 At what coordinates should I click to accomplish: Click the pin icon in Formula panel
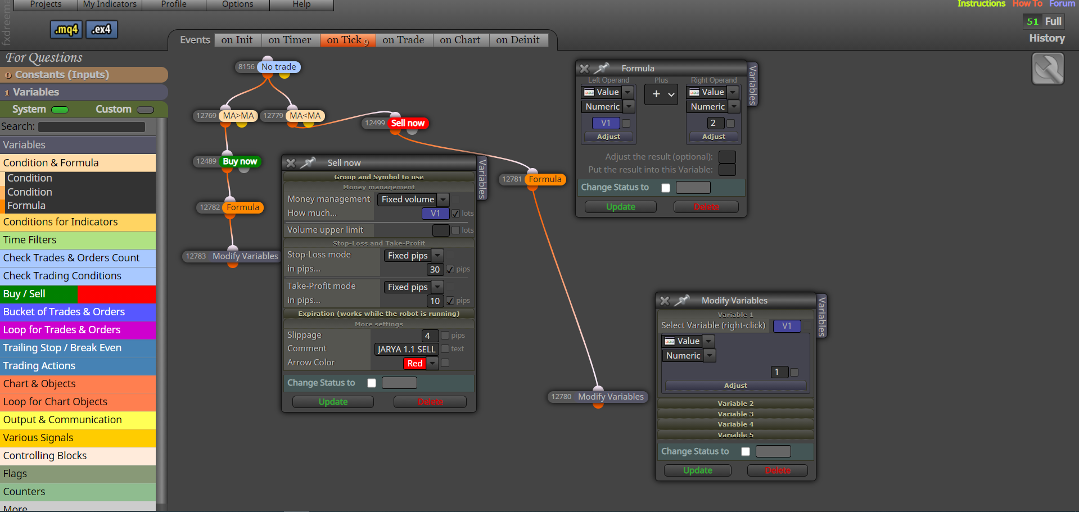(602, 68)
